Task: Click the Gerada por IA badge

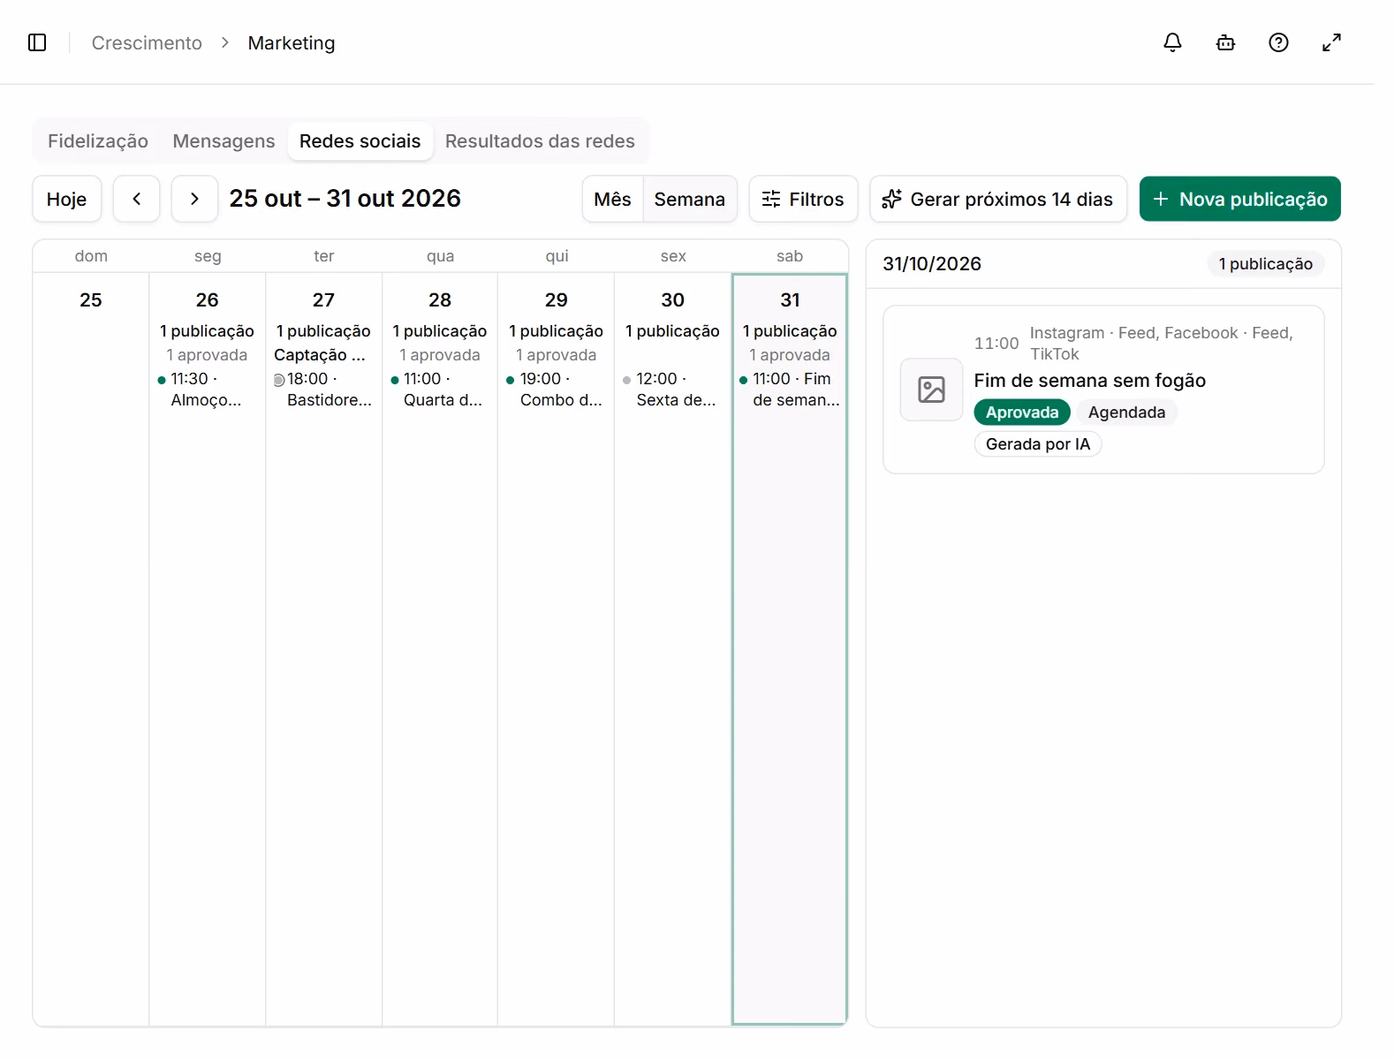Action: [x=1038, y=444]
